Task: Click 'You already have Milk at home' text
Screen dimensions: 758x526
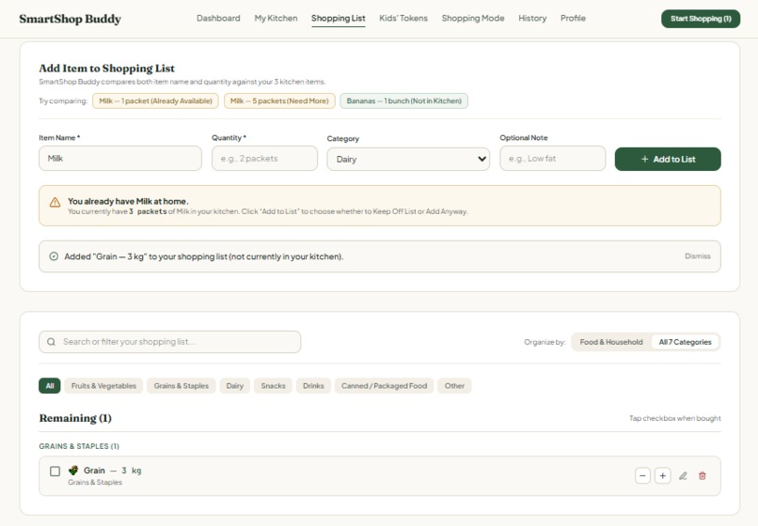Action: pos(128,201)
